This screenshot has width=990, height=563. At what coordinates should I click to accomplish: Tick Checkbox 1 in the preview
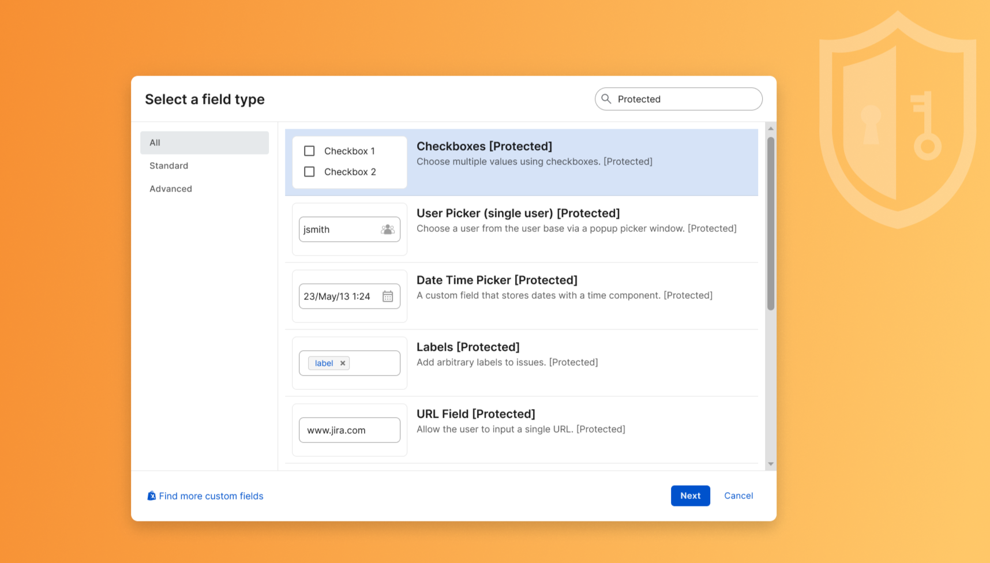pyautogui.click(x=309, y=151)
